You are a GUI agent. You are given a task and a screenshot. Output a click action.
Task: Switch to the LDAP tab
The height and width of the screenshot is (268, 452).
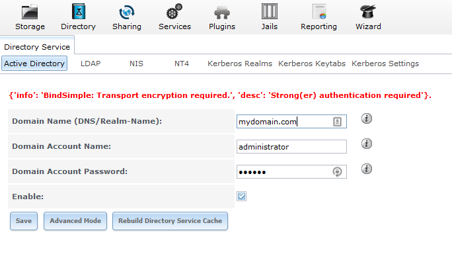91,64
